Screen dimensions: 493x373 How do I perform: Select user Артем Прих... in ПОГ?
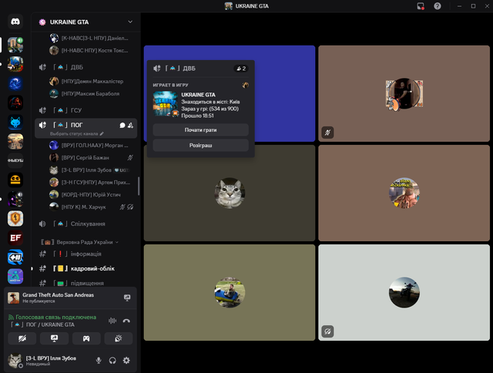click(91, 183)
